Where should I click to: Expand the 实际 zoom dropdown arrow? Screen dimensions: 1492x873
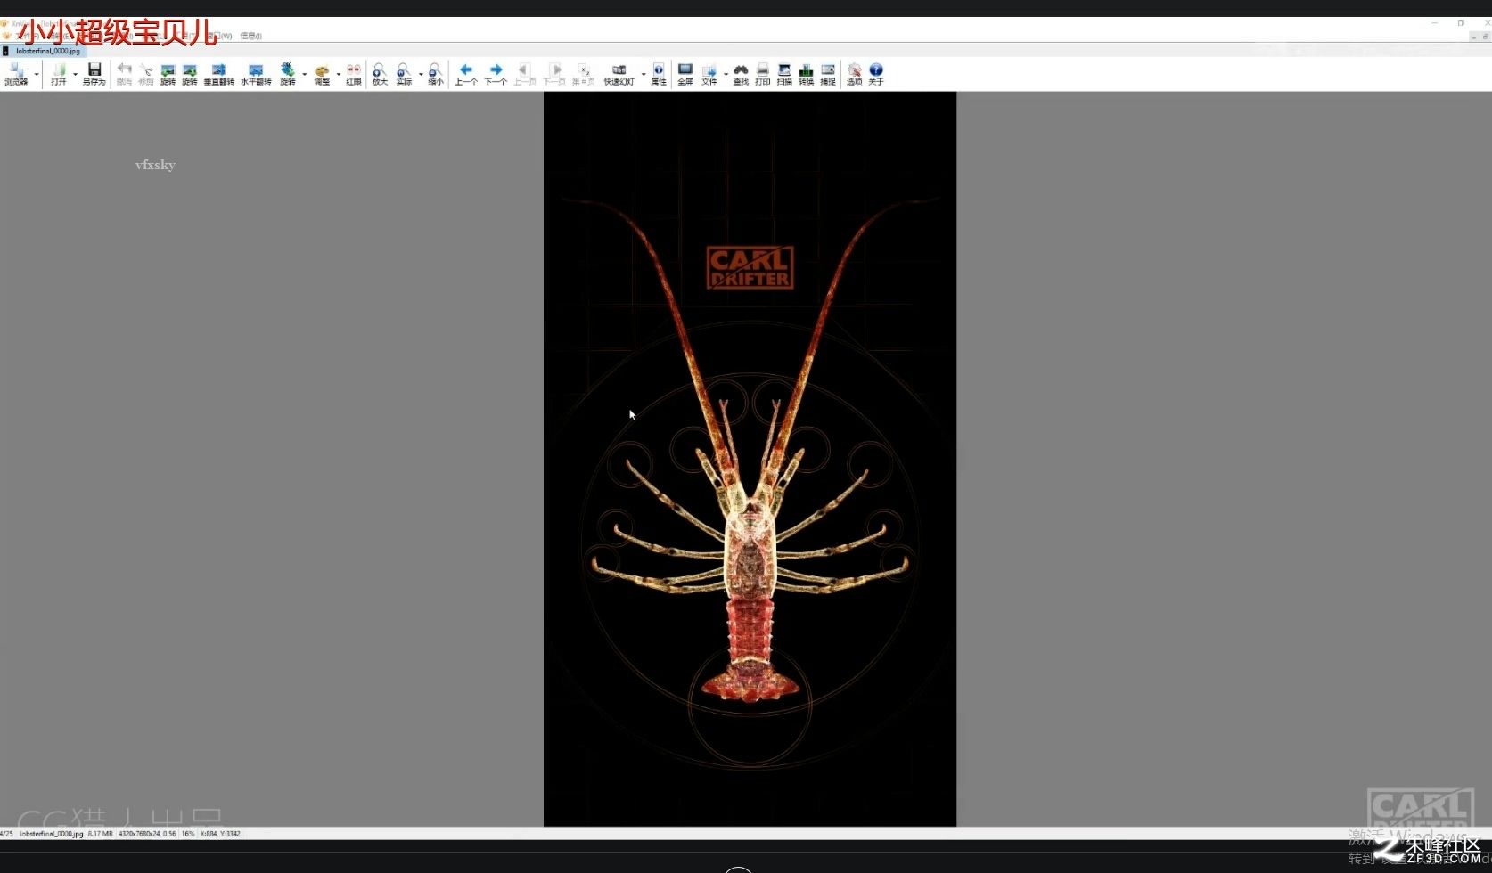pos(421,74)
